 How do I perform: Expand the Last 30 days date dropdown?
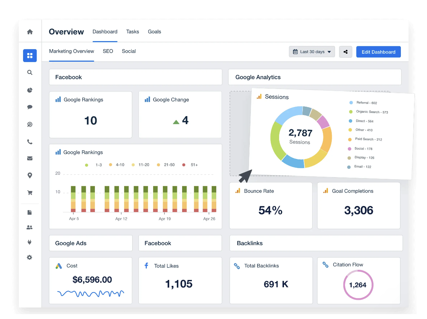312,52
